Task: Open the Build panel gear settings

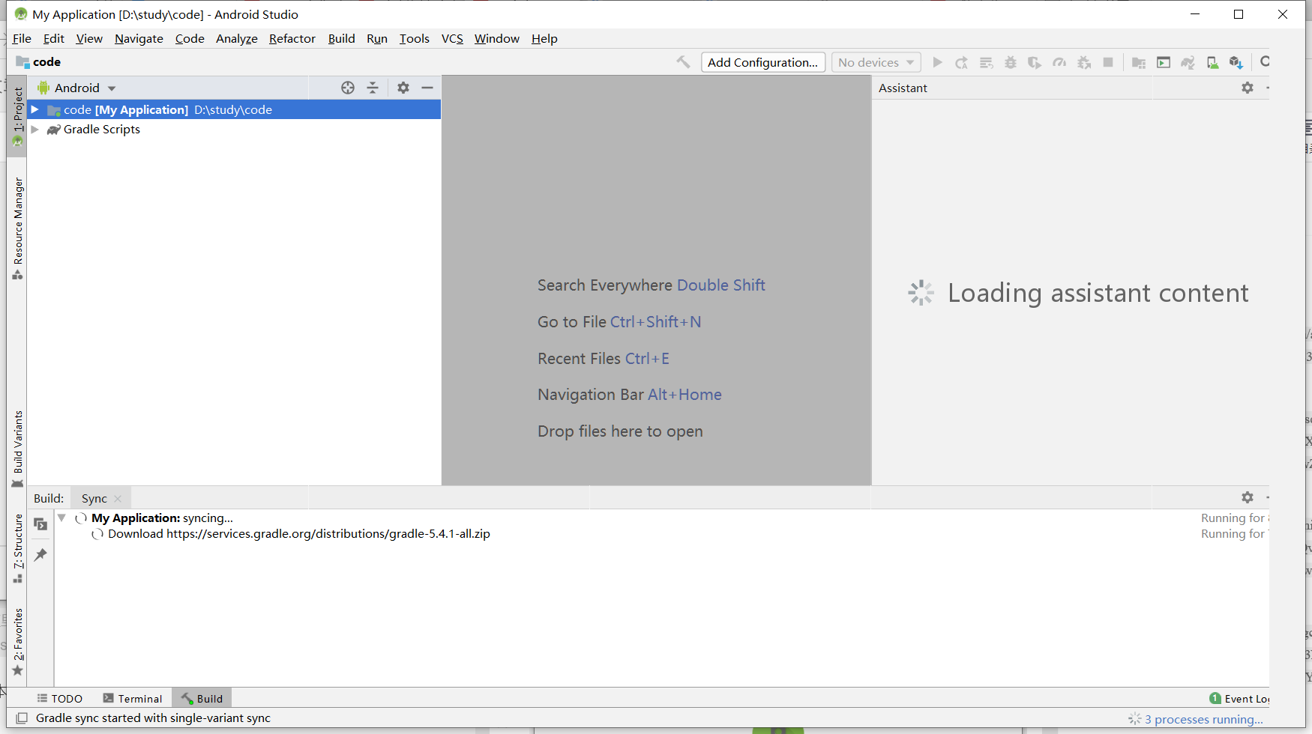Action: pyautogui.click(x=1248, y=497)
